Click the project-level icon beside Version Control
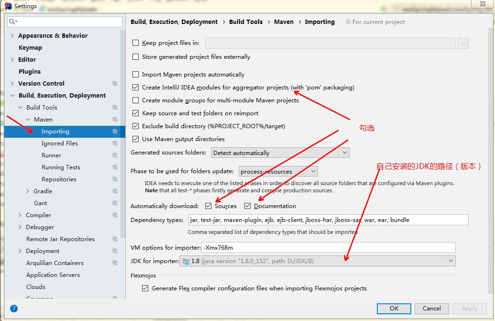 [115, 83]
